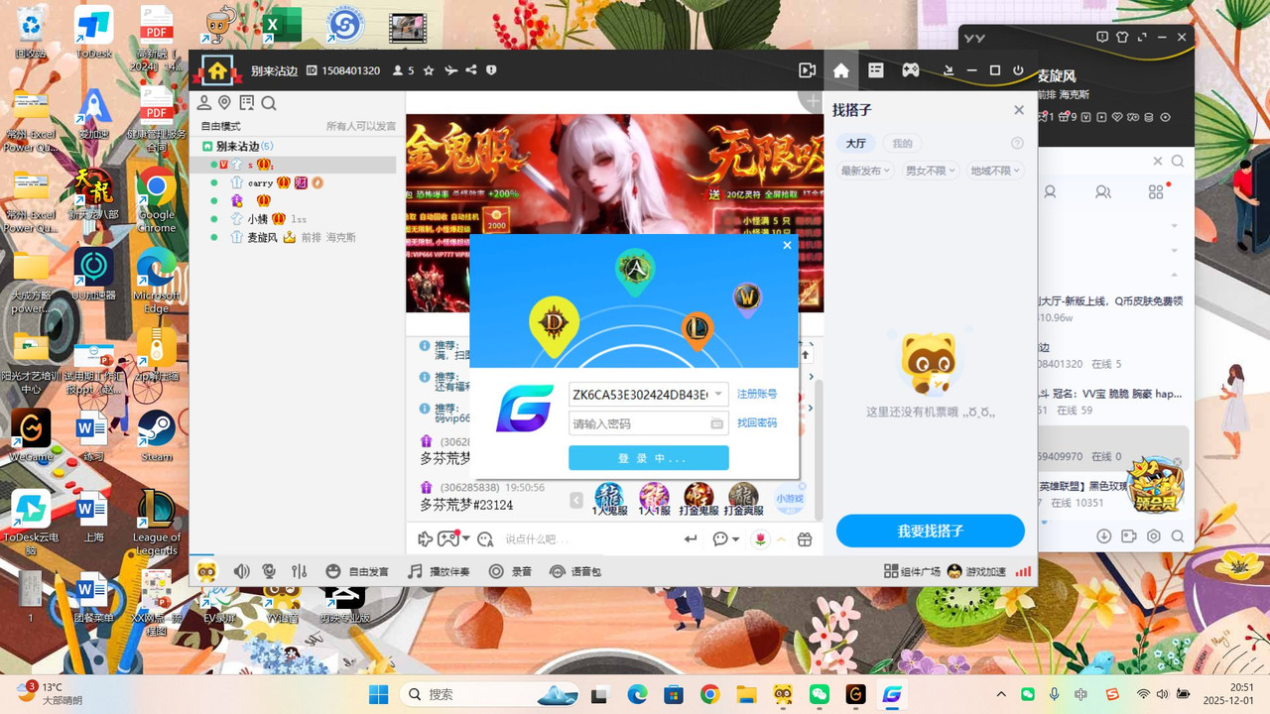
Task: Switch to 大厅 tab in 找搭子 panel
Action: pyautogui.click(x=856, y=143)
